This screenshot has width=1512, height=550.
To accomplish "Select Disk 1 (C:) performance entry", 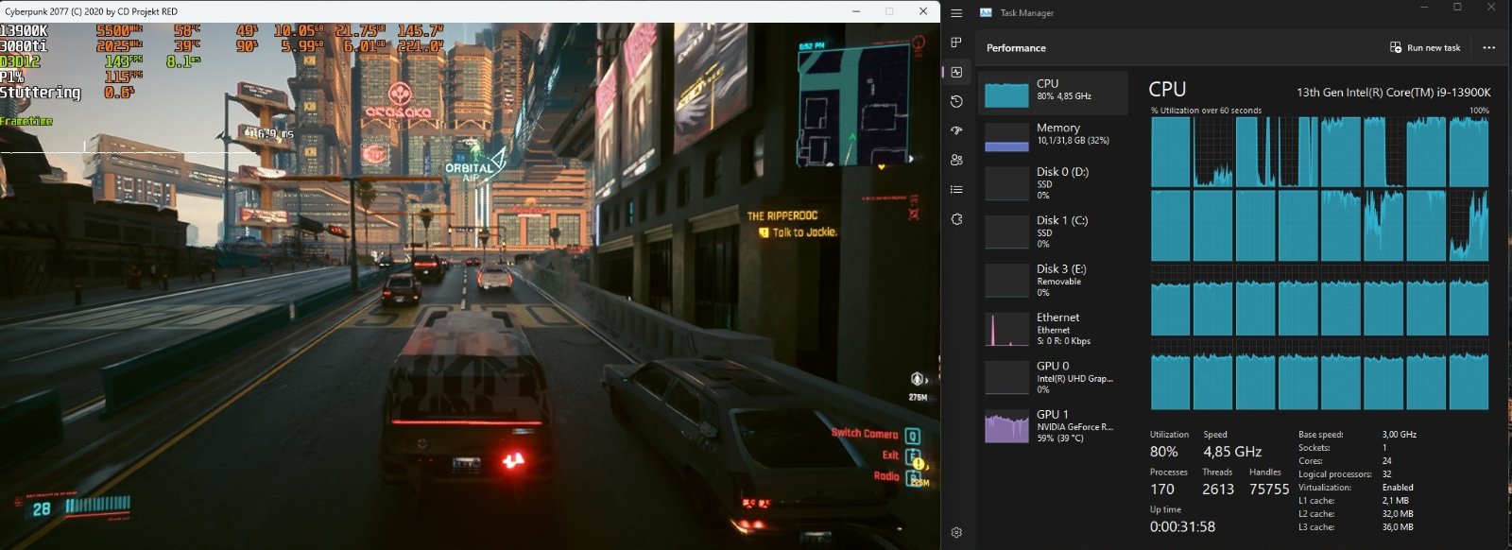I will coord(1053,232).
